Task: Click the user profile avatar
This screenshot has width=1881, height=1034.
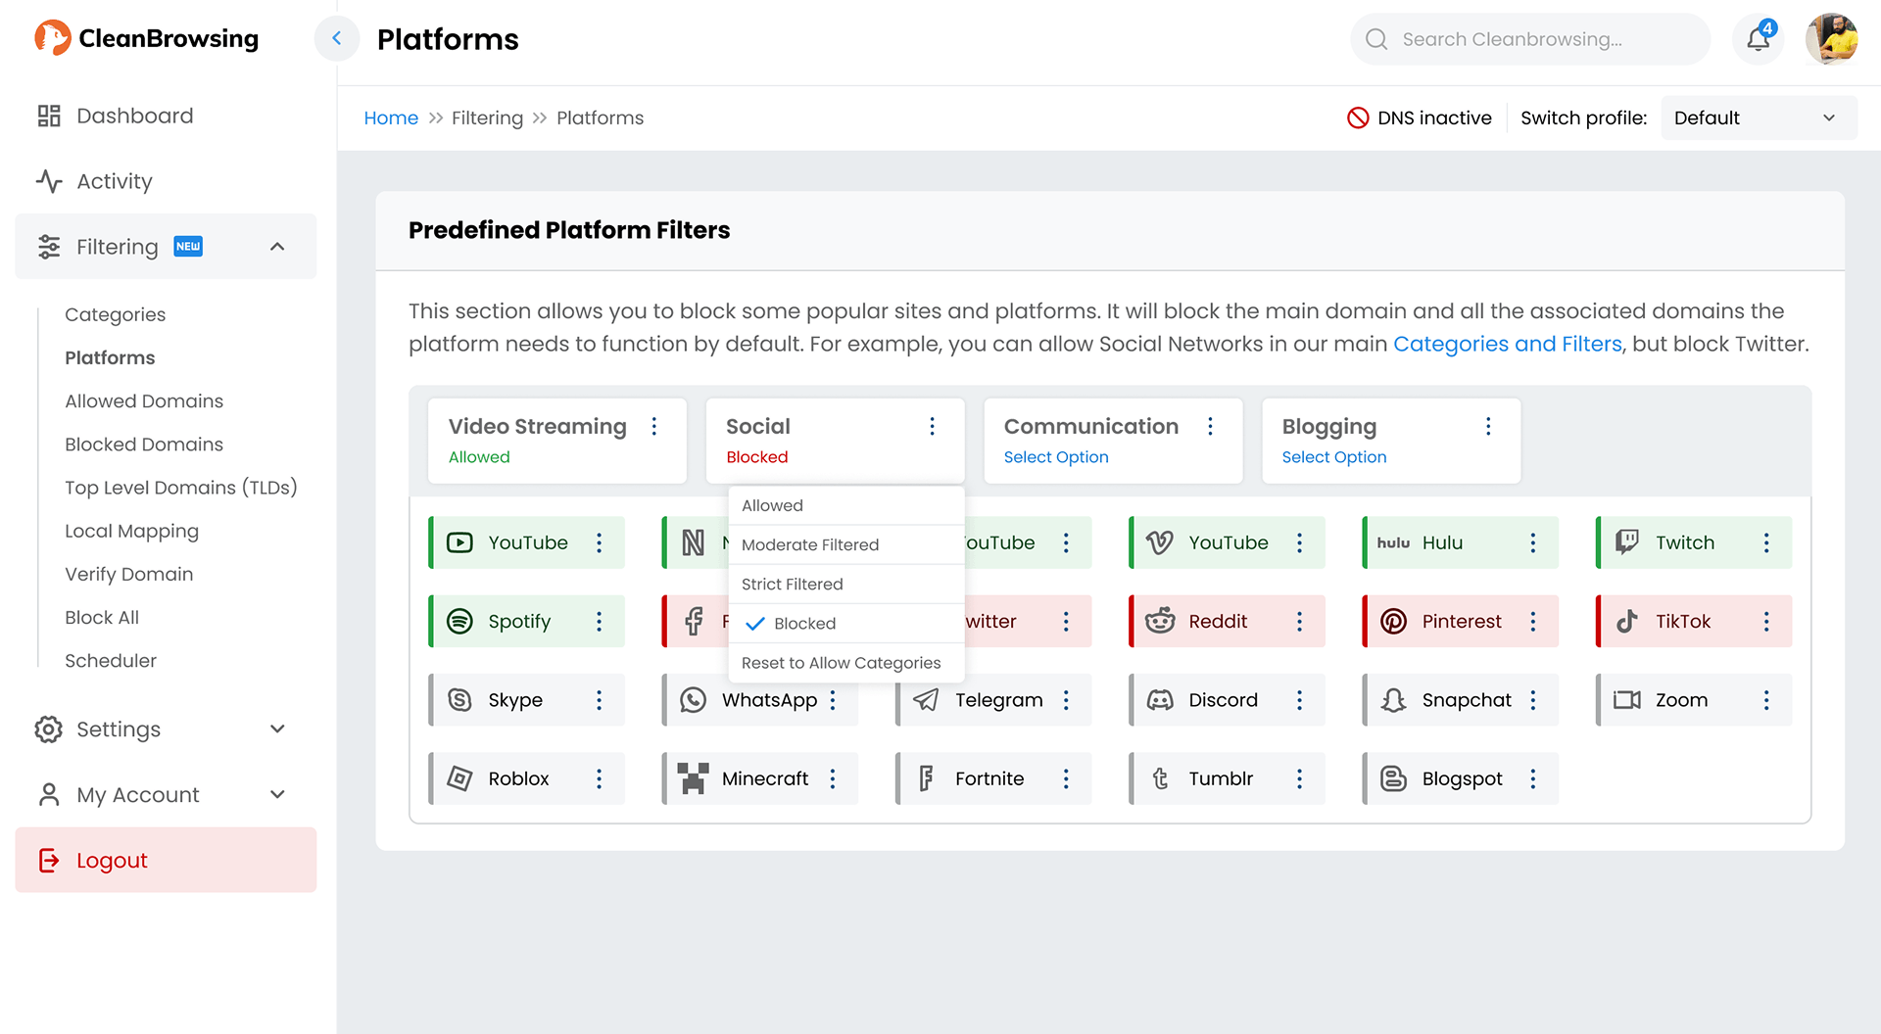Action: coord(1831,39)
